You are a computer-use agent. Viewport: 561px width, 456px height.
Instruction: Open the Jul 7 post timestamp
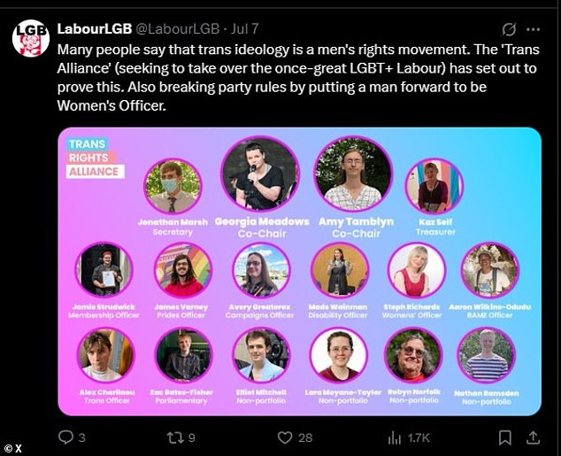coord(244,28)
